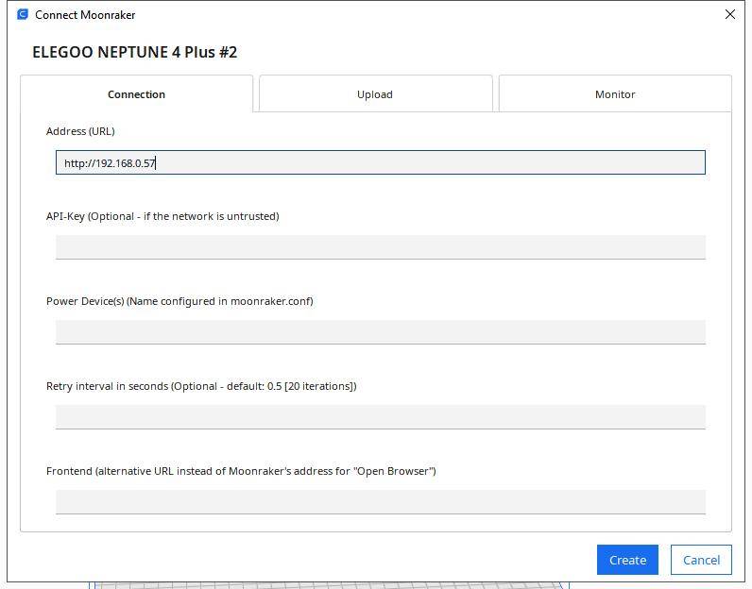This screenshot has height=589, width=752.
Task: Cancel the Moonraker connection dialog
Action: coord(701,560)
